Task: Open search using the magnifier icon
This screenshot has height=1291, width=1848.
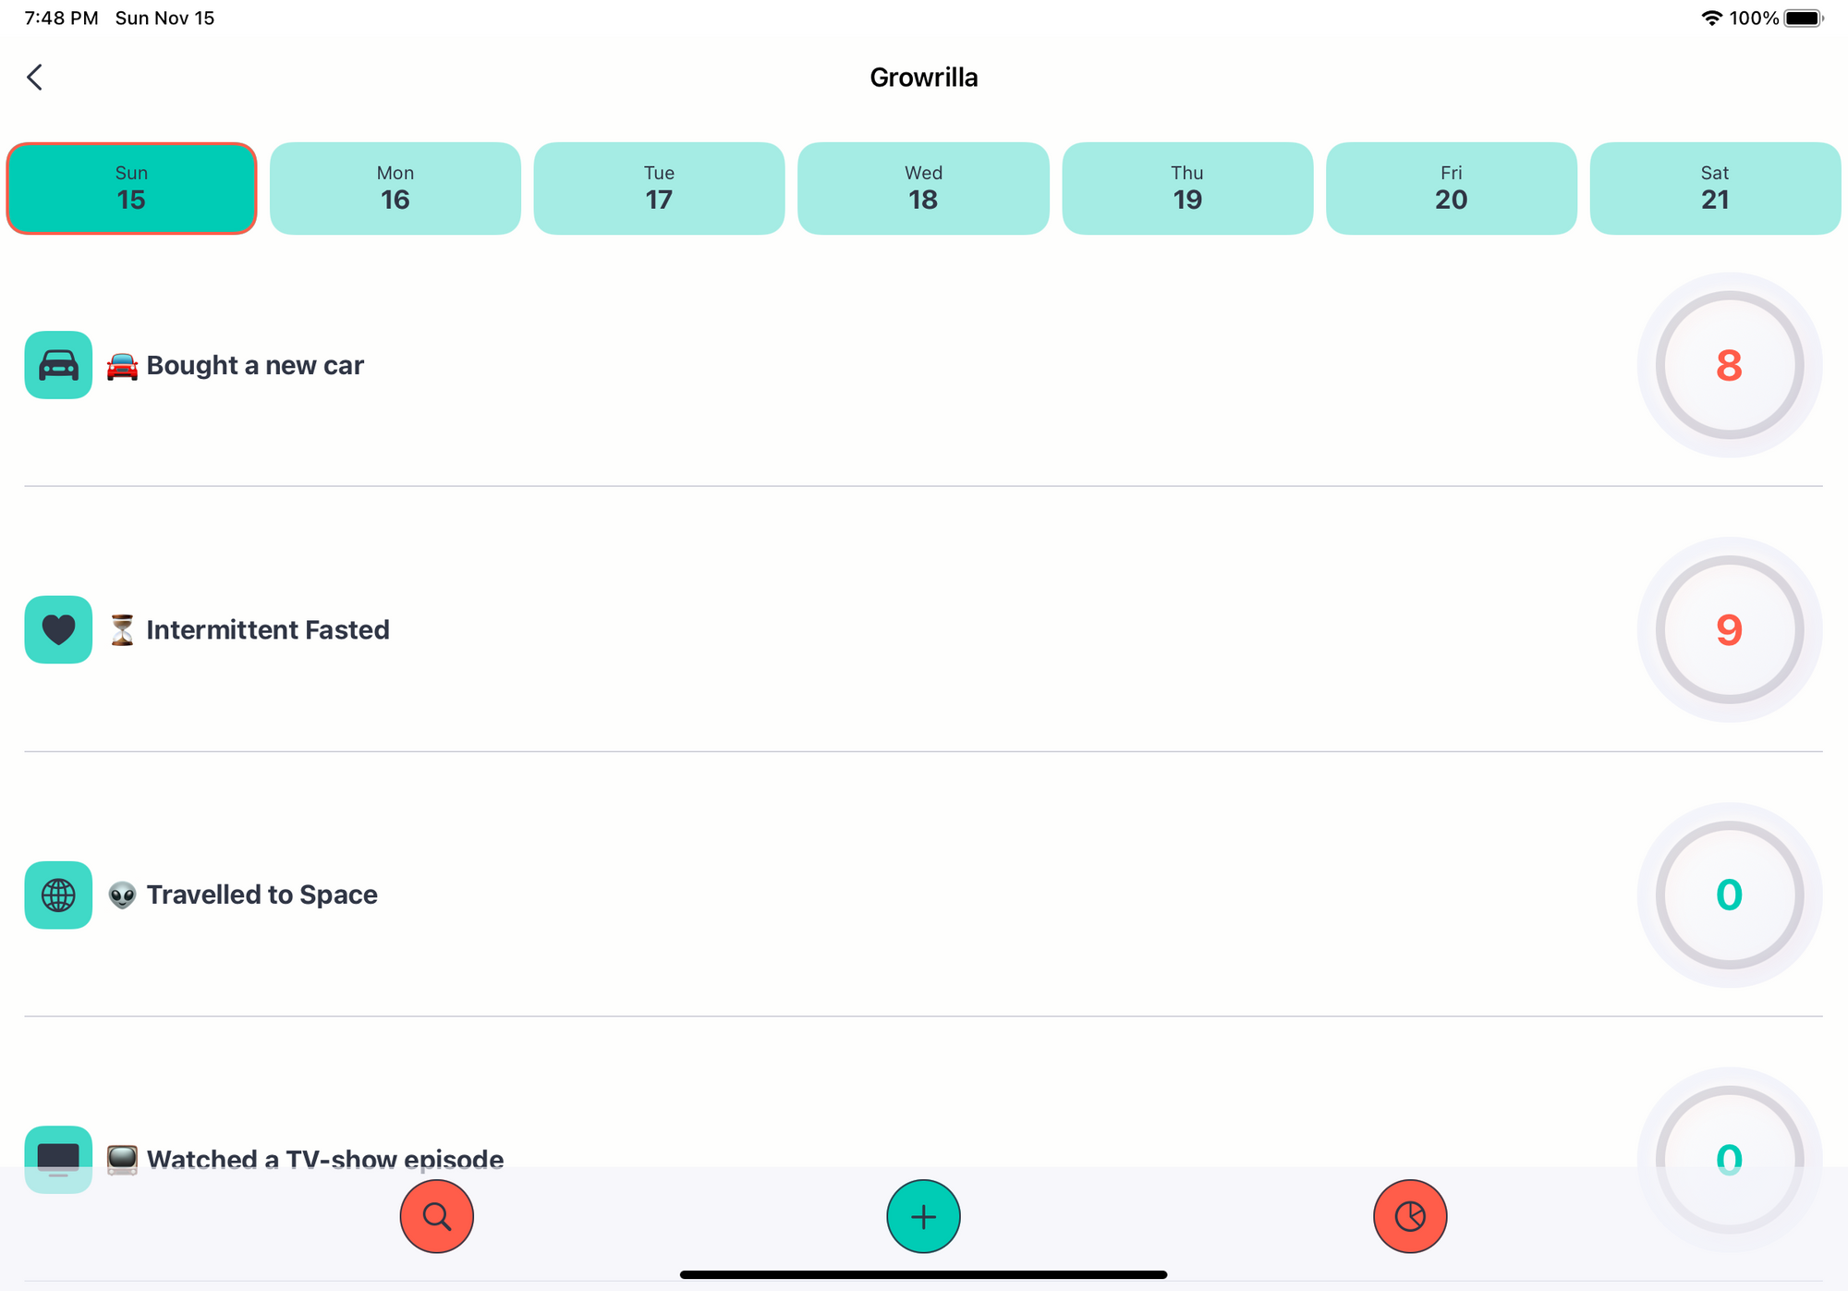Action: (436, 1216)
